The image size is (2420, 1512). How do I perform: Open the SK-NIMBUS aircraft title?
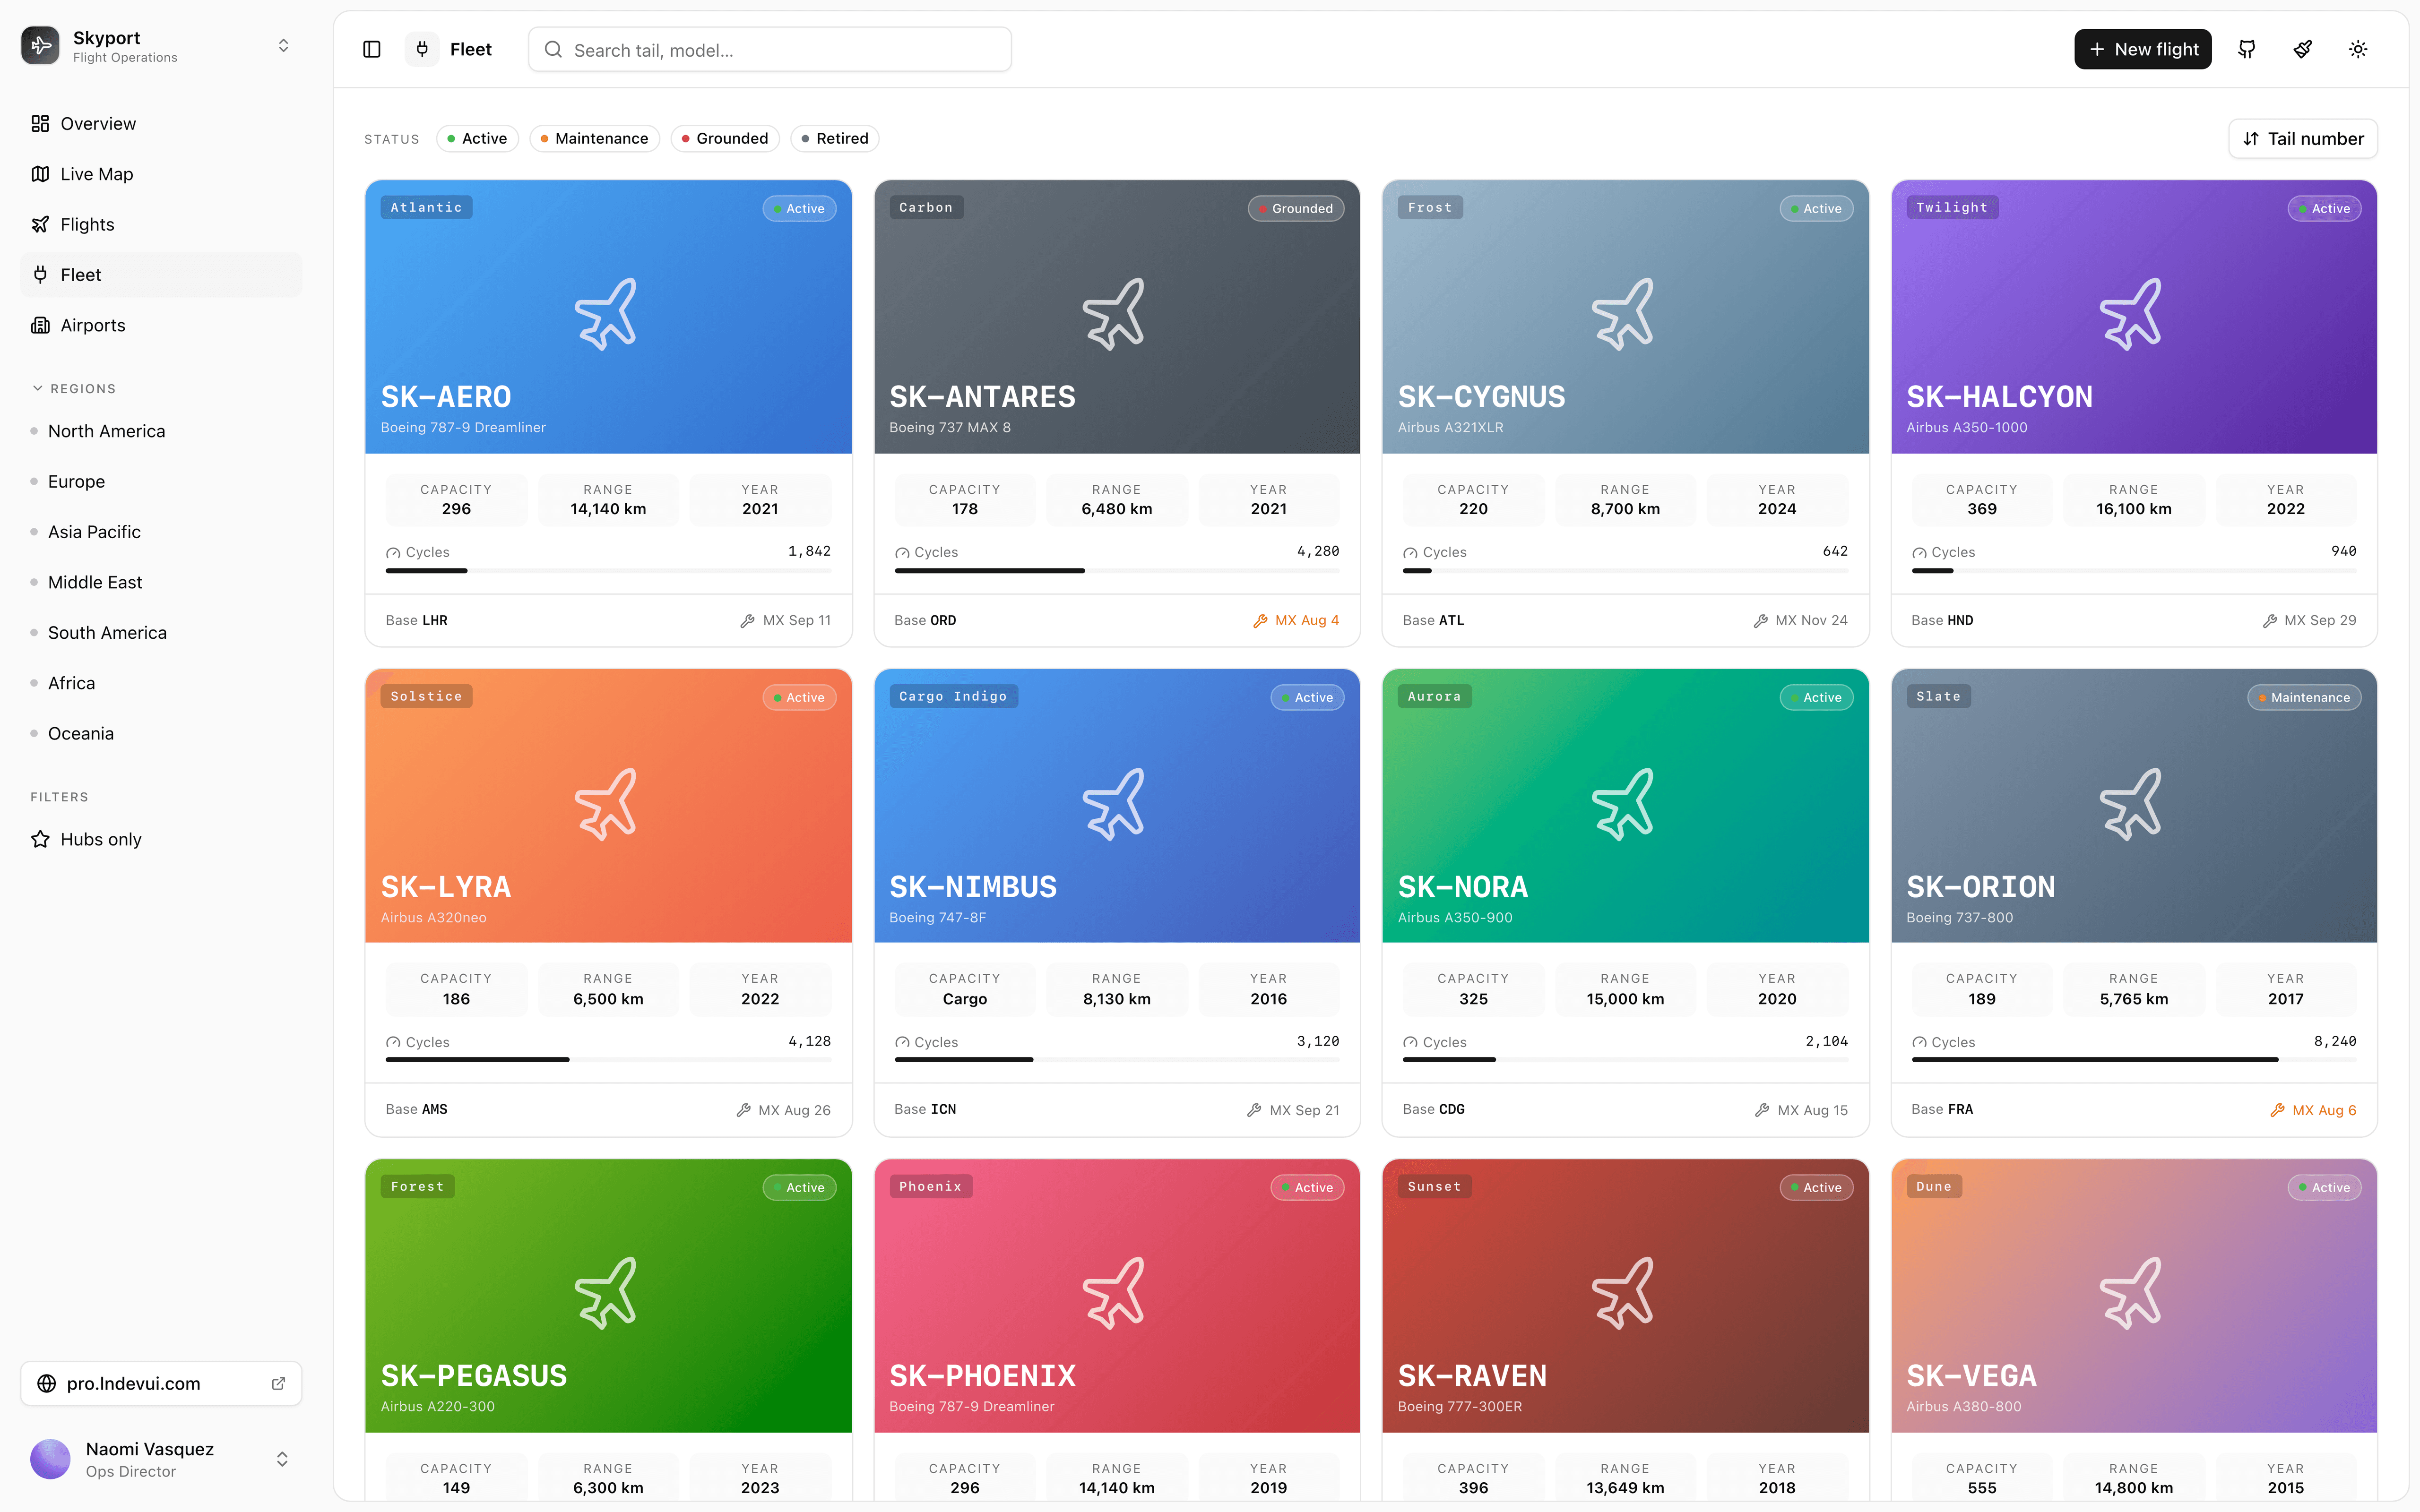pos(973,887)
